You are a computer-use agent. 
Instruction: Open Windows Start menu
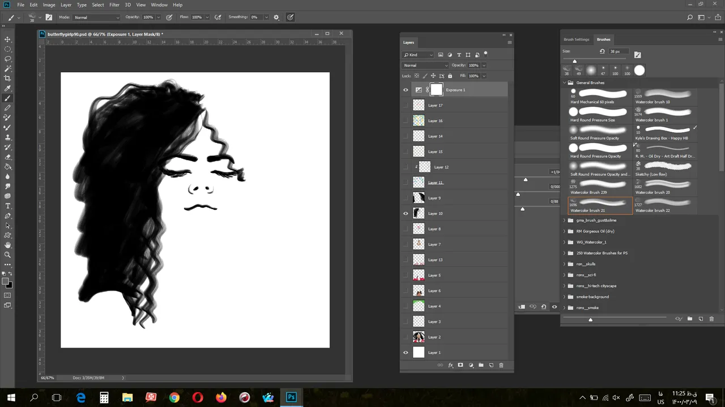coord(11,397)
